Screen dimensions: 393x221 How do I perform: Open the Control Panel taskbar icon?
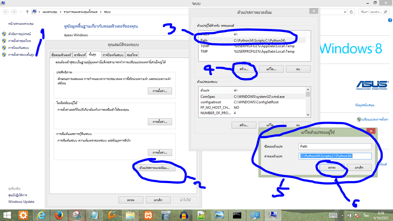(x=255, y=215)
